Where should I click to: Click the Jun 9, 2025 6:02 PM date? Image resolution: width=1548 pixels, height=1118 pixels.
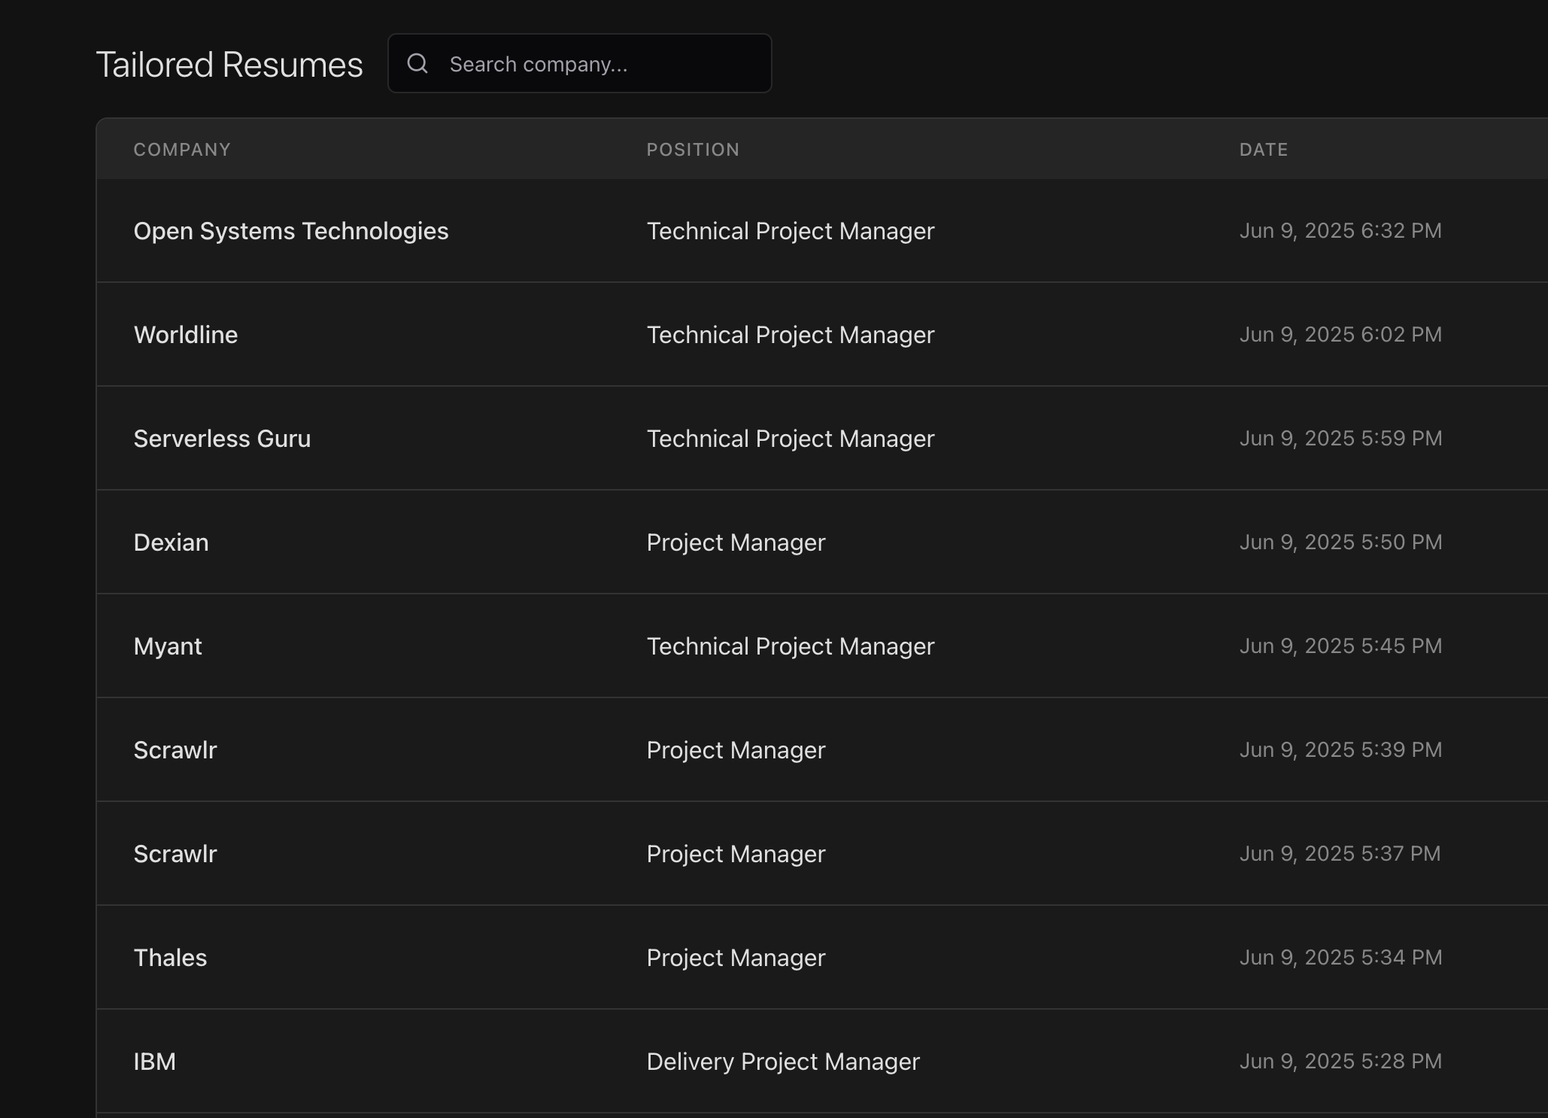coord(1340,334)
